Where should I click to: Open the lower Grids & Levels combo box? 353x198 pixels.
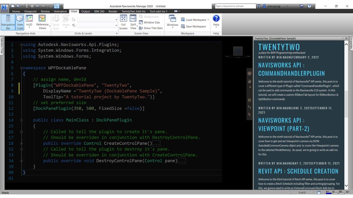pos(97,26)
